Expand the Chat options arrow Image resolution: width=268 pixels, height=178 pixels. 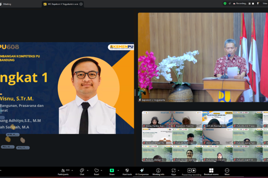click(88, 170)
